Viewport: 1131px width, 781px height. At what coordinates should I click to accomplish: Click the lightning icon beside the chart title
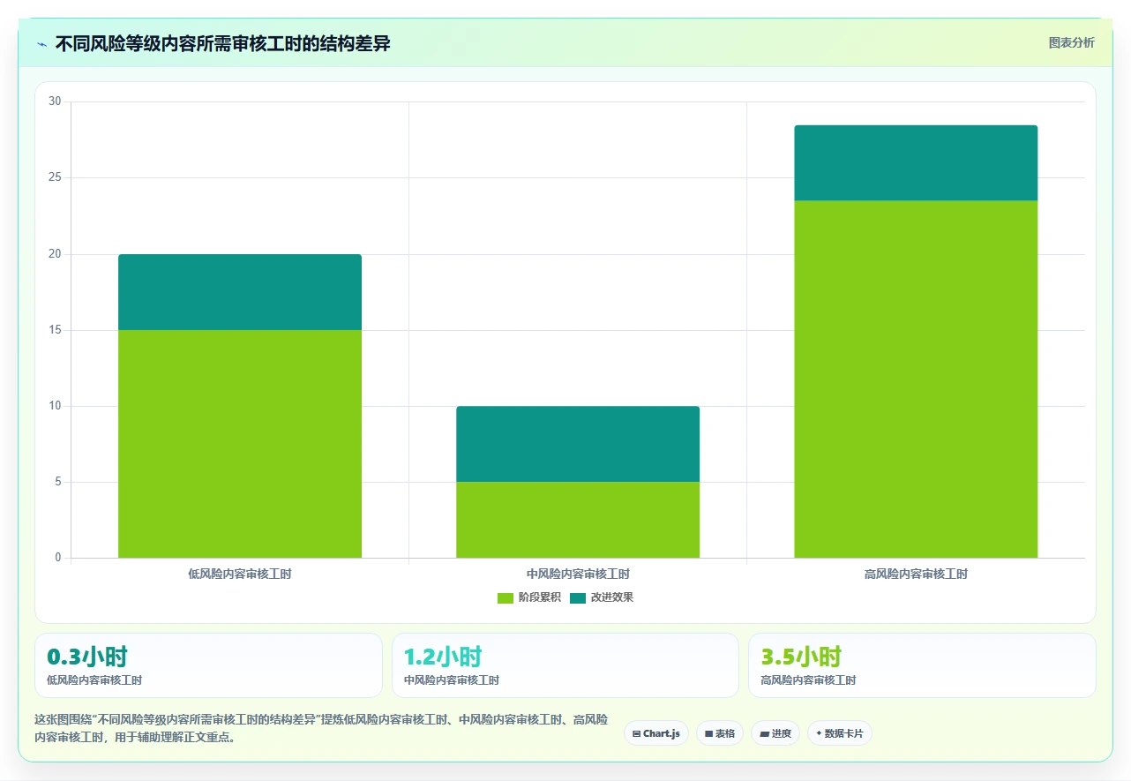click(41, 44)
